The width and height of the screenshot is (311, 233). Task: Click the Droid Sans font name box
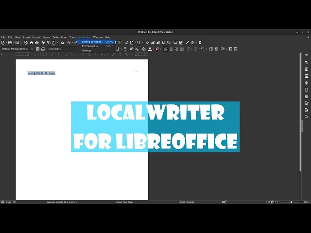(x=62, y=49)
